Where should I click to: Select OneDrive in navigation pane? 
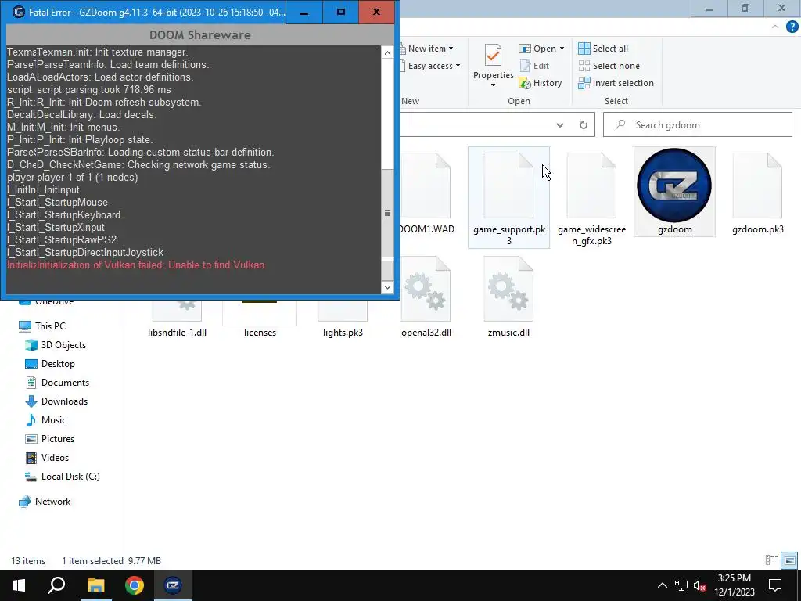pyautogui.click(x=46, y=301)
